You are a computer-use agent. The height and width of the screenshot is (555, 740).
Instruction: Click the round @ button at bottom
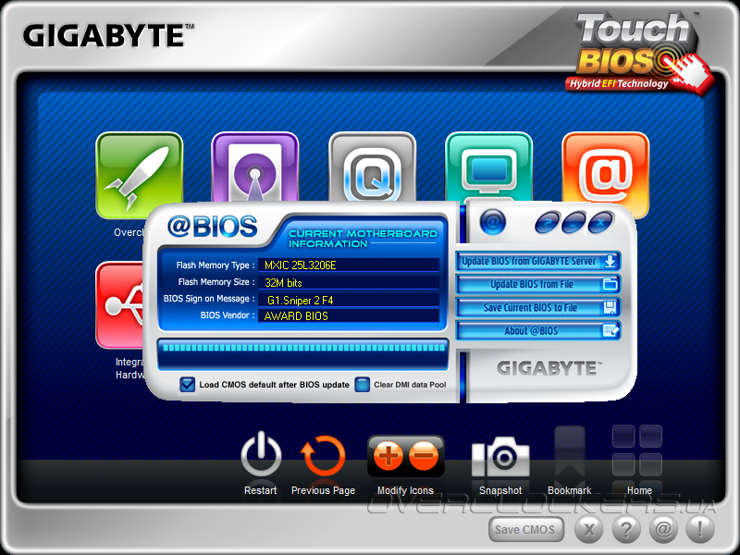point(663,529)
